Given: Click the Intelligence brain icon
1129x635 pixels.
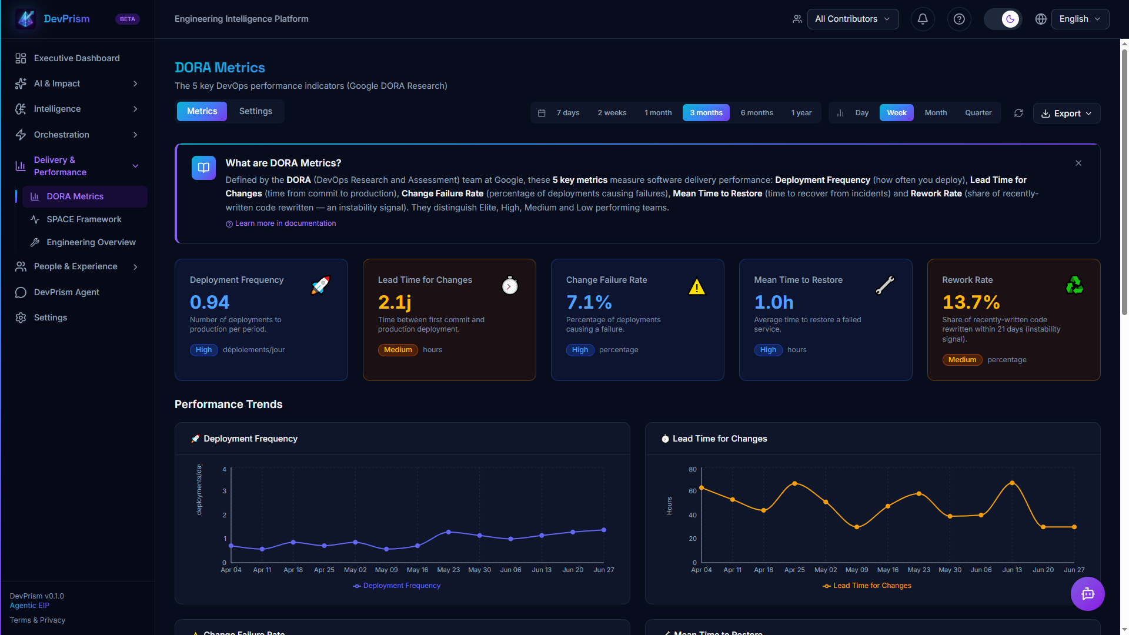Looking at the screenshot, I should 21,109.
